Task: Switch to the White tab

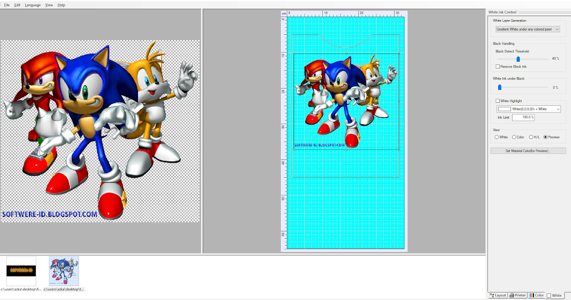Action: click(554, 295)
